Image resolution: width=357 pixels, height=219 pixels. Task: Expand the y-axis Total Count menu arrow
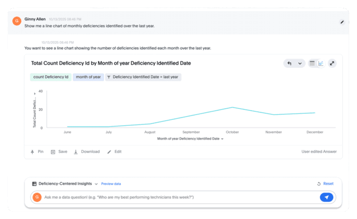35,93
